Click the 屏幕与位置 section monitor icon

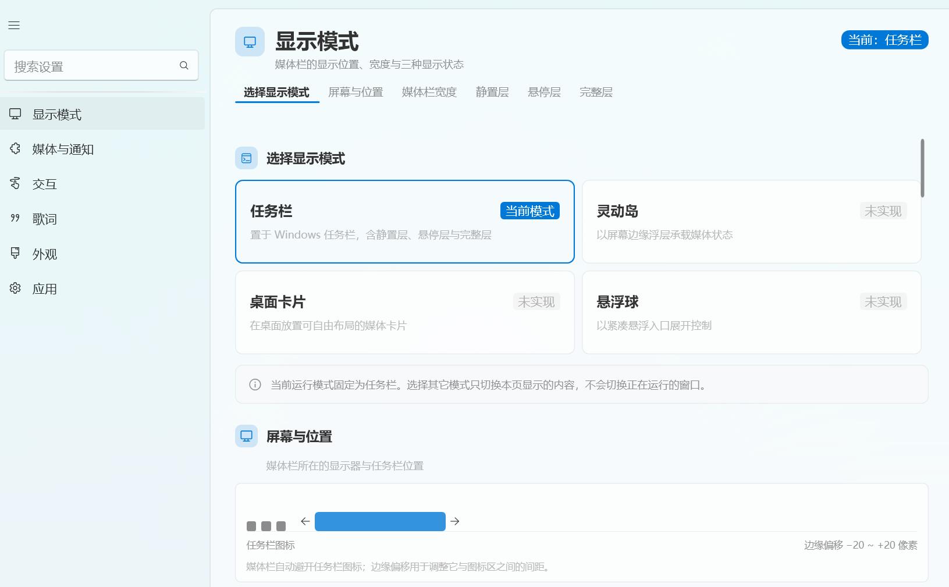(x=246, y=436)
